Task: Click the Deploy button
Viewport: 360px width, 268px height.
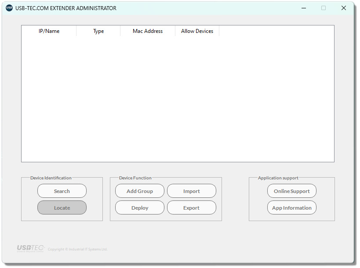Action: (140, 208)
